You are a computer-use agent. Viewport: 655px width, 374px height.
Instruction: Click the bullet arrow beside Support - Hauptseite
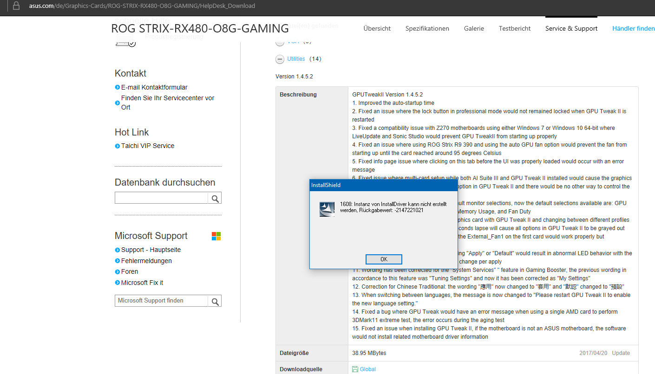tap(118, 250)
